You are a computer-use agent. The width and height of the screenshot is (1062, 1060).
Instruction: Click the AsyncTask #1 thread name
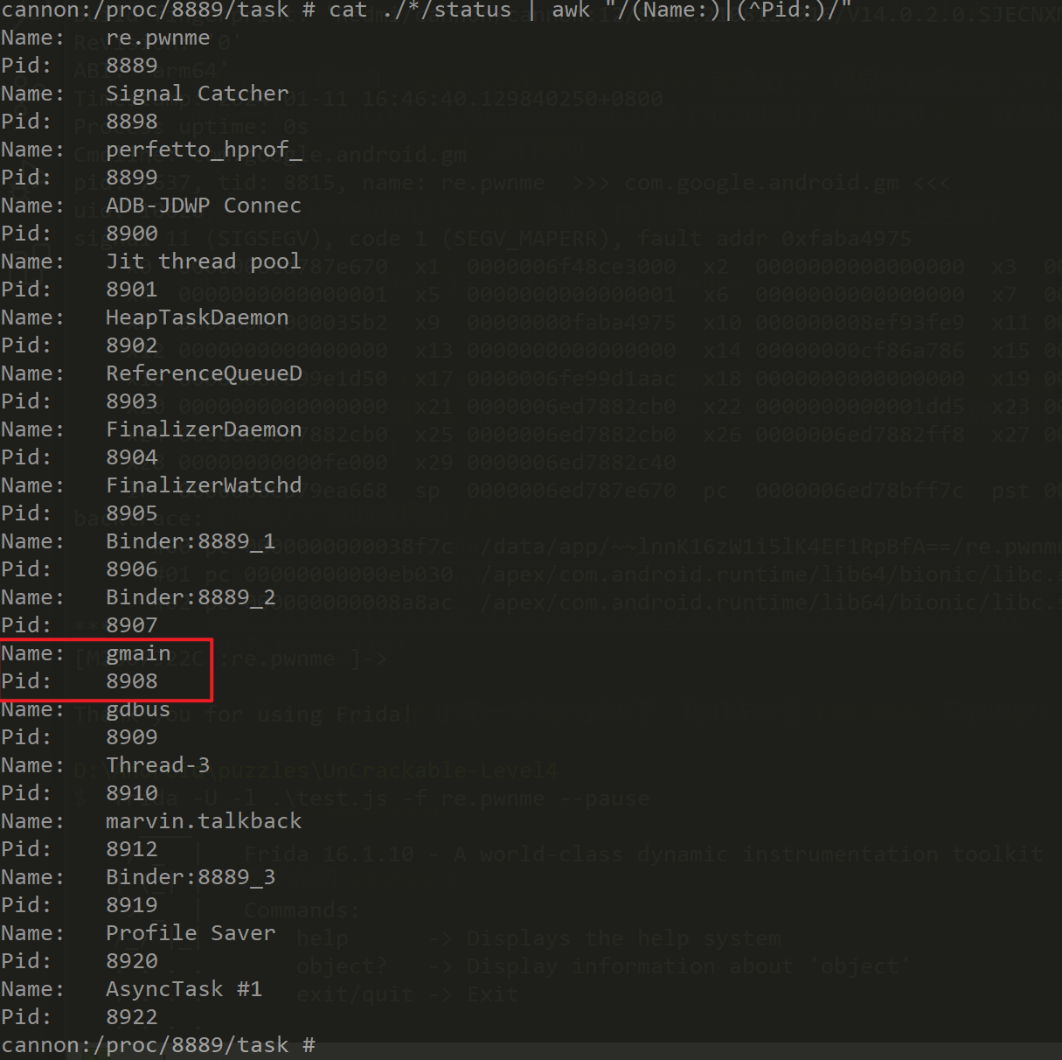[x=184, y=989]
